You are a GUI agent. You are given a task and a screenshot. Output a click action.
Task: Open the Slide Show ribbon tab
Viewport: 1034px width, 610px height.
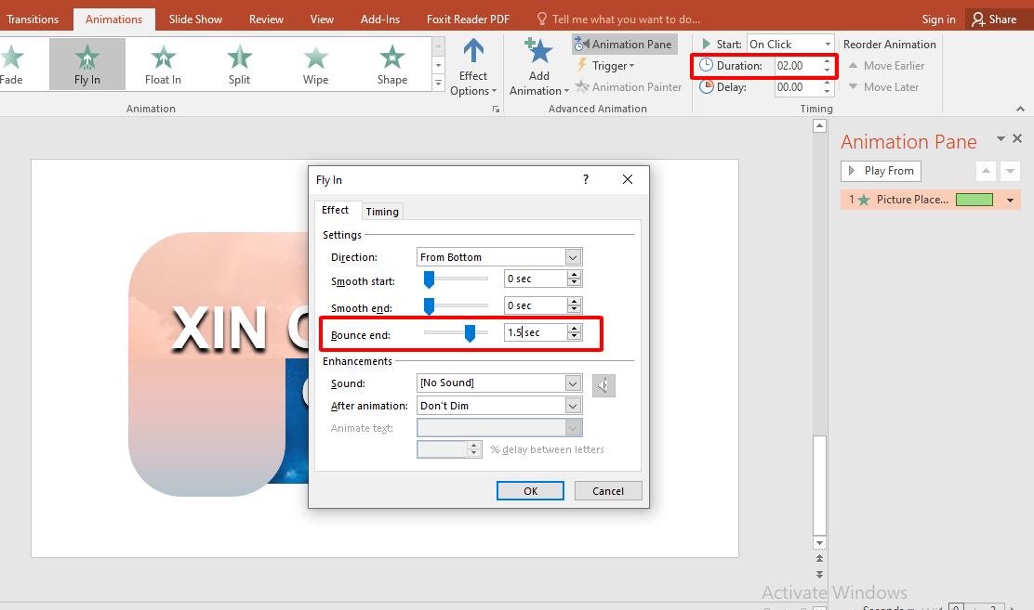(195, 19)
